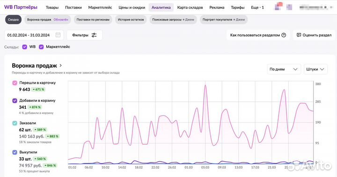
Task: Click Оценить раздел button
Action: 314,35
